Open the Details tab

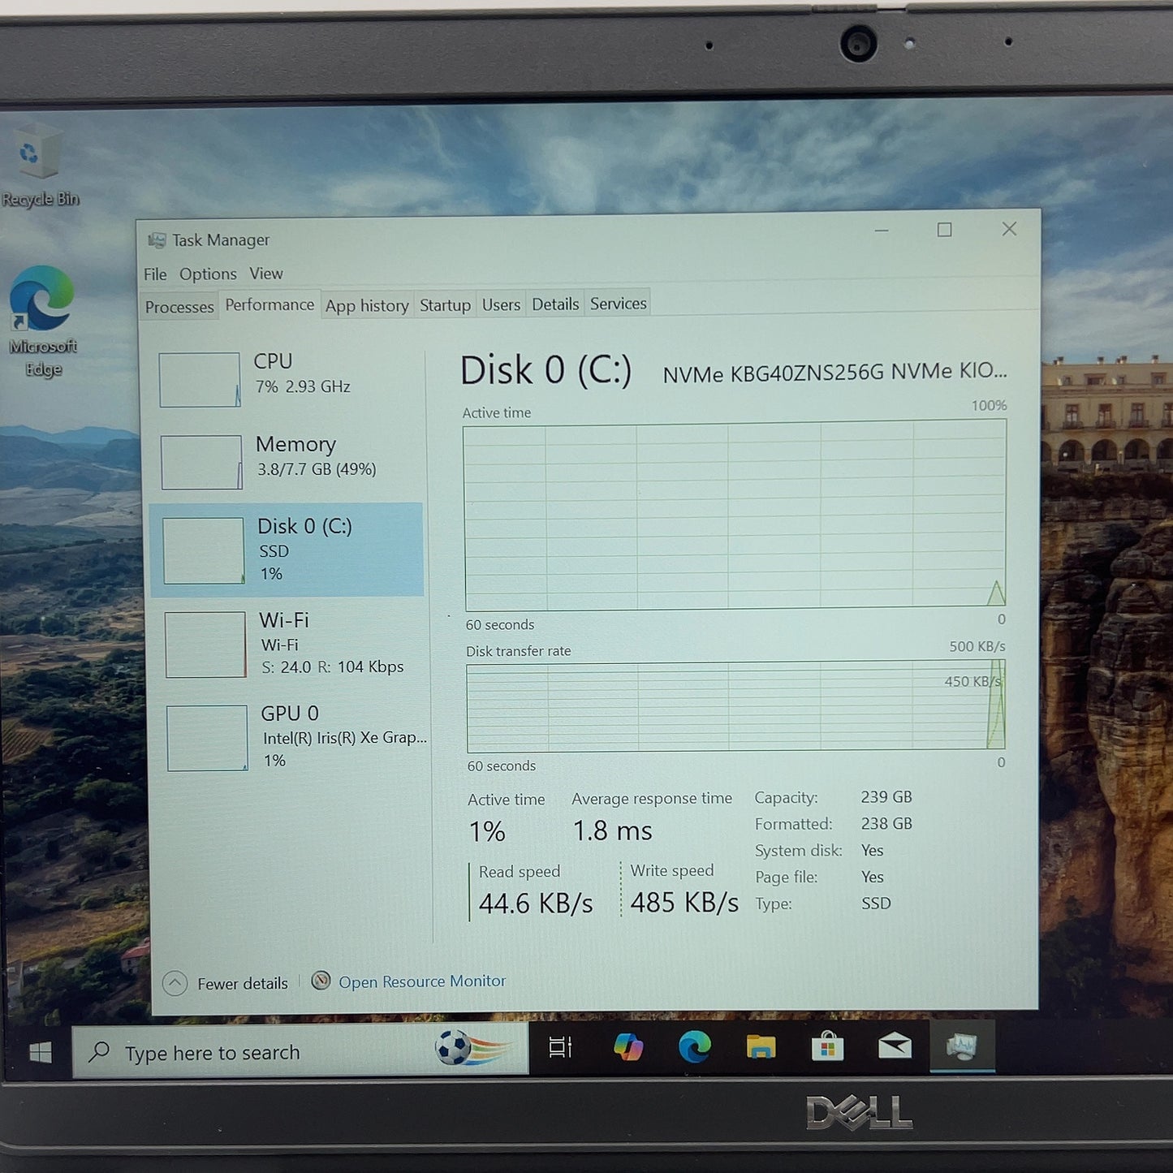click(x=555, y=304)
